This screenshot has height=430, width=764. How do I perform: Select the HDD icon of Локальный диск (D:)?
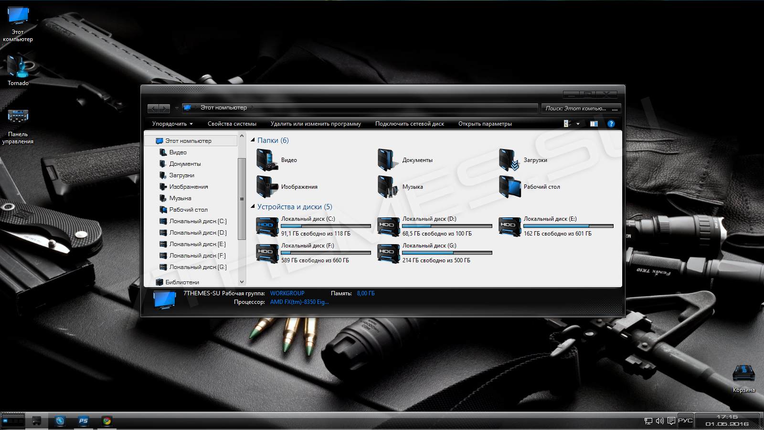pyautogui.click(x=389, y=226)
